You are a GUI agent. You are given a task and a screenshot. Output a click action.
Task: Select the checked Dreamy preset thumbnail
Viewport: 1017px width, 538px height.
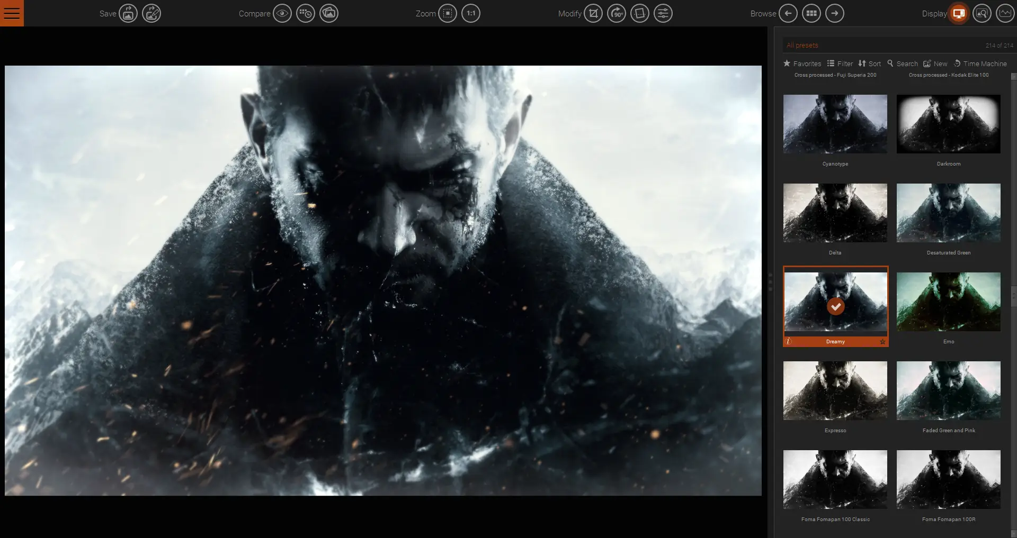tap(835, 302)
